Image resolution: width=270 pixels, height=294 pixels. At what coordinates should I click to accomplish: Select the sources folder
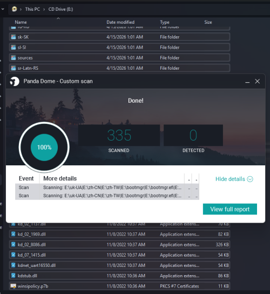119,58
